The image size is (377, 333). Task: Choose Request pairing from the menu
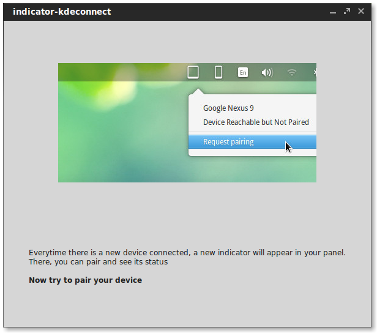tap(228, 142)
